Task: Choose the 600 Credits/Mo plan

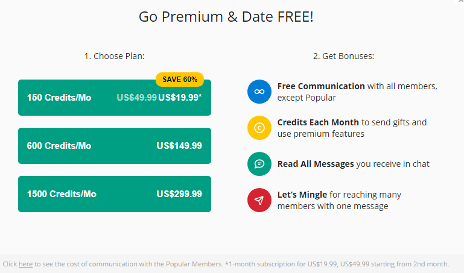Action: (115, 146)
